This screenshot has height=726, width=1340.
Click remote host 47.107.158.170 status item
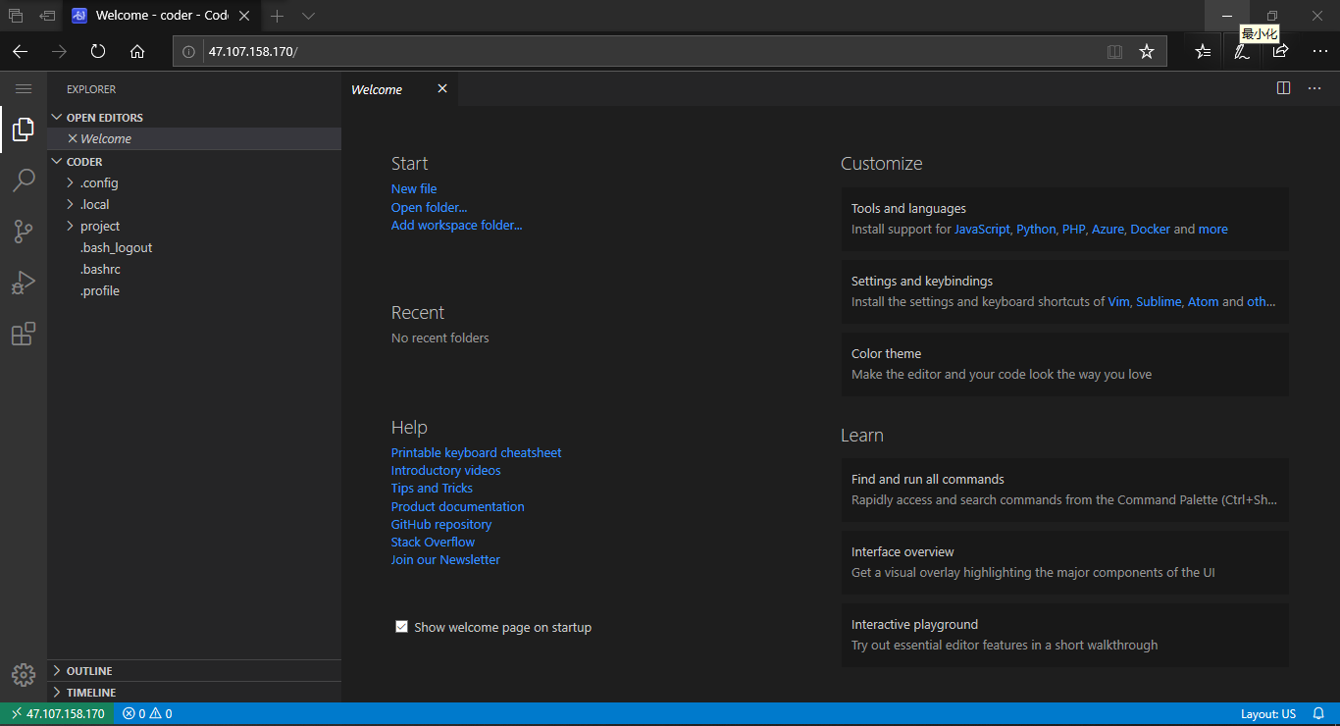click(x=57, y=713)
